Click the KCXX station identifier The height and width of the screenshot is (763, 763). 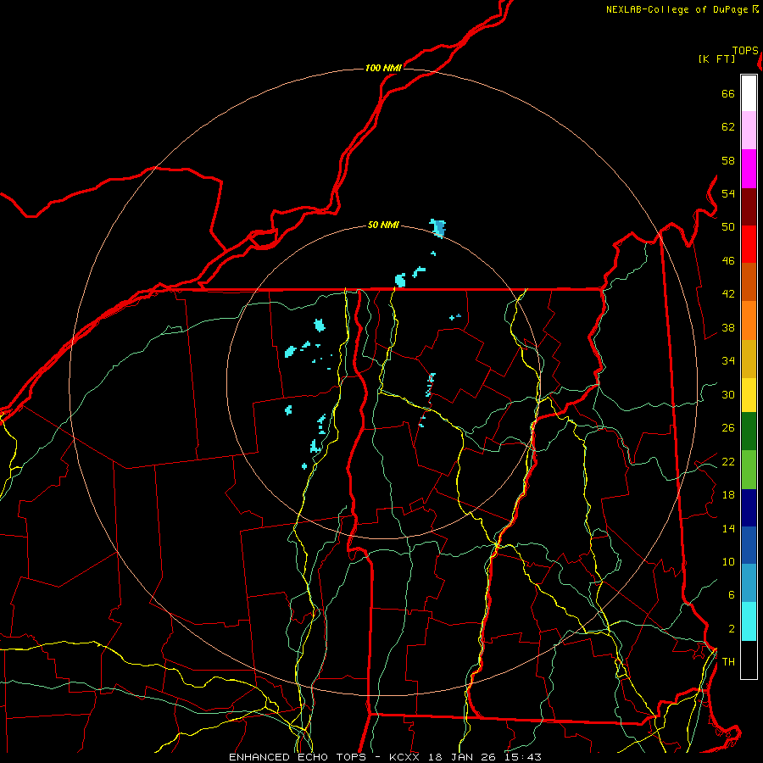(x=404, y=757)
